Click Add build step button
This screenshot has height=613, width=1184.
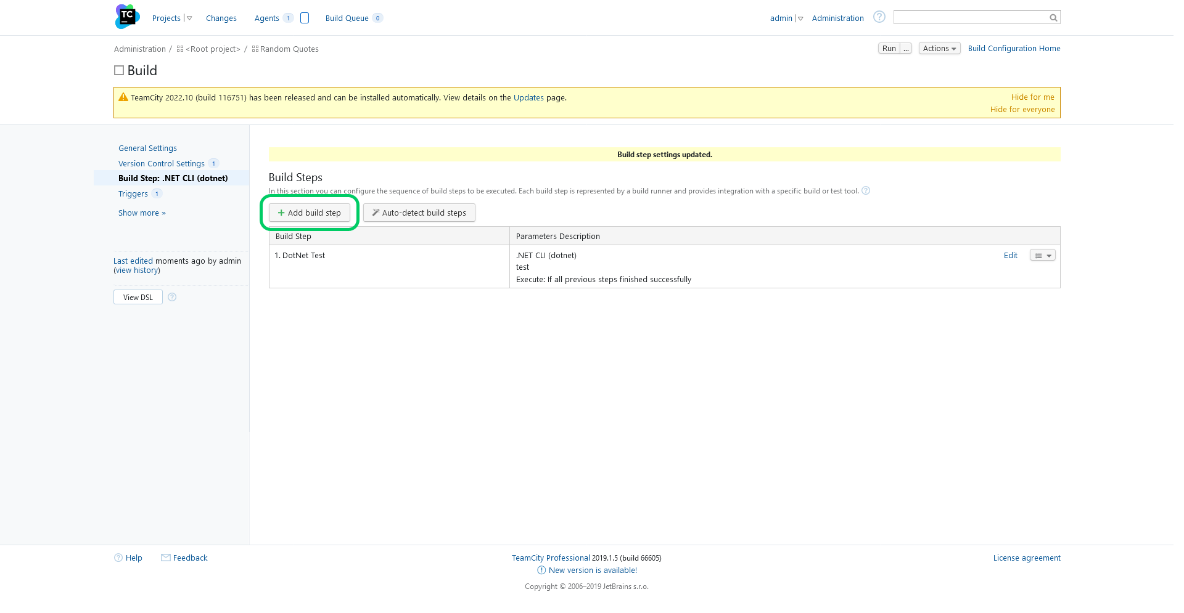pos(310,213)
